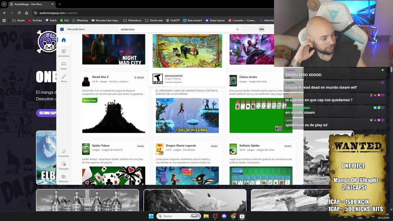Click the Game Pass badge
393x221 pixels.
point(90,100)
